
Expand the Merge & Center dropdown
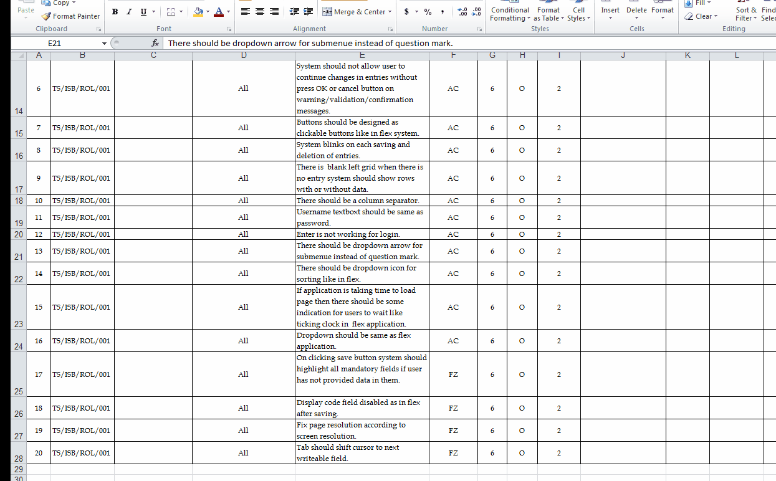[x=390, y=12]
